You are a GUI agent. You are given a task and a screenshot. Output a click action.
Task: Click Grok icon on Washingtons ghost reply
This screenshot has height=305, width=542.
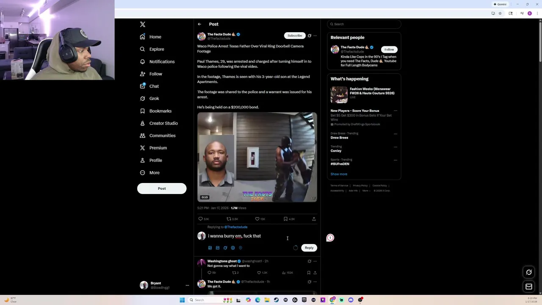coord(310,261)
